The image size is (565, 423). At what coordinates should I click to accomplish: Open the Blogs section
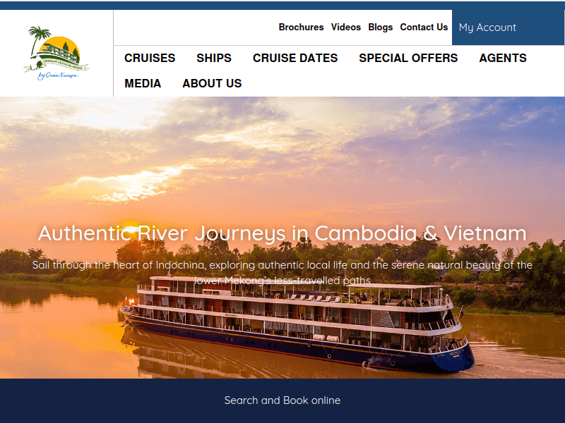[380, 27]
